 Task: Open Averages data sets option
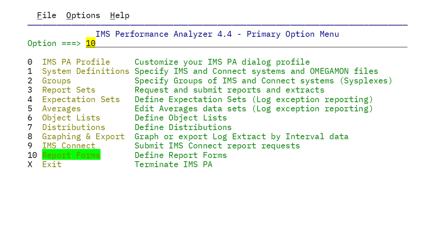point(61,109)
